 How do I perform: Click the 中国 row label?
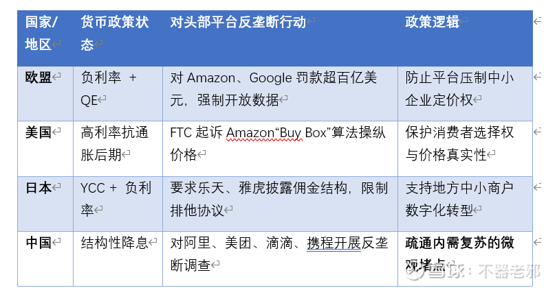tap(39, 242)
